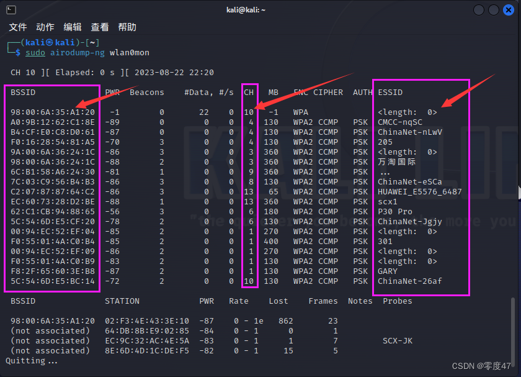Select BSSID B4:CF:E0:C8:D0:61

[x=53, y=132]
